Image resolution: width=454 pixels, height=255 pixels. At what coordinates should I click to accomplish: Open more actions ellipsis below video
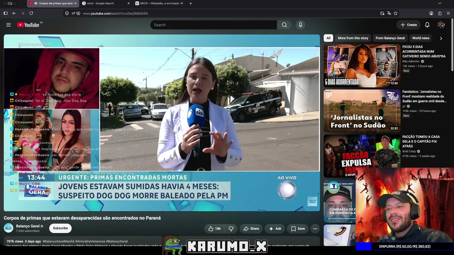(x=315, y=229)
